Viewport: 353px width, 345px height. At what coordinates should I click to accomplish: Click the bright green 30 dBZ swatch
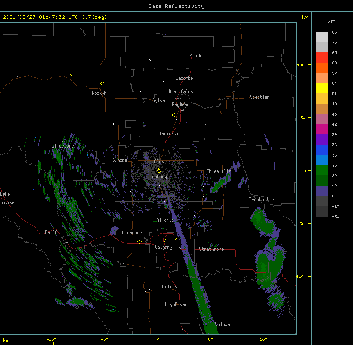pos(322,170)
